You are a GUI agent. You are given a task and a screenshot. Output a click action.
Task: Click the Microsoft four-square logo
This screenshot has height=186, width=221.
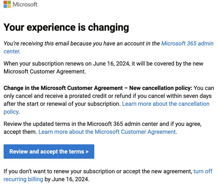coord(7,4)
